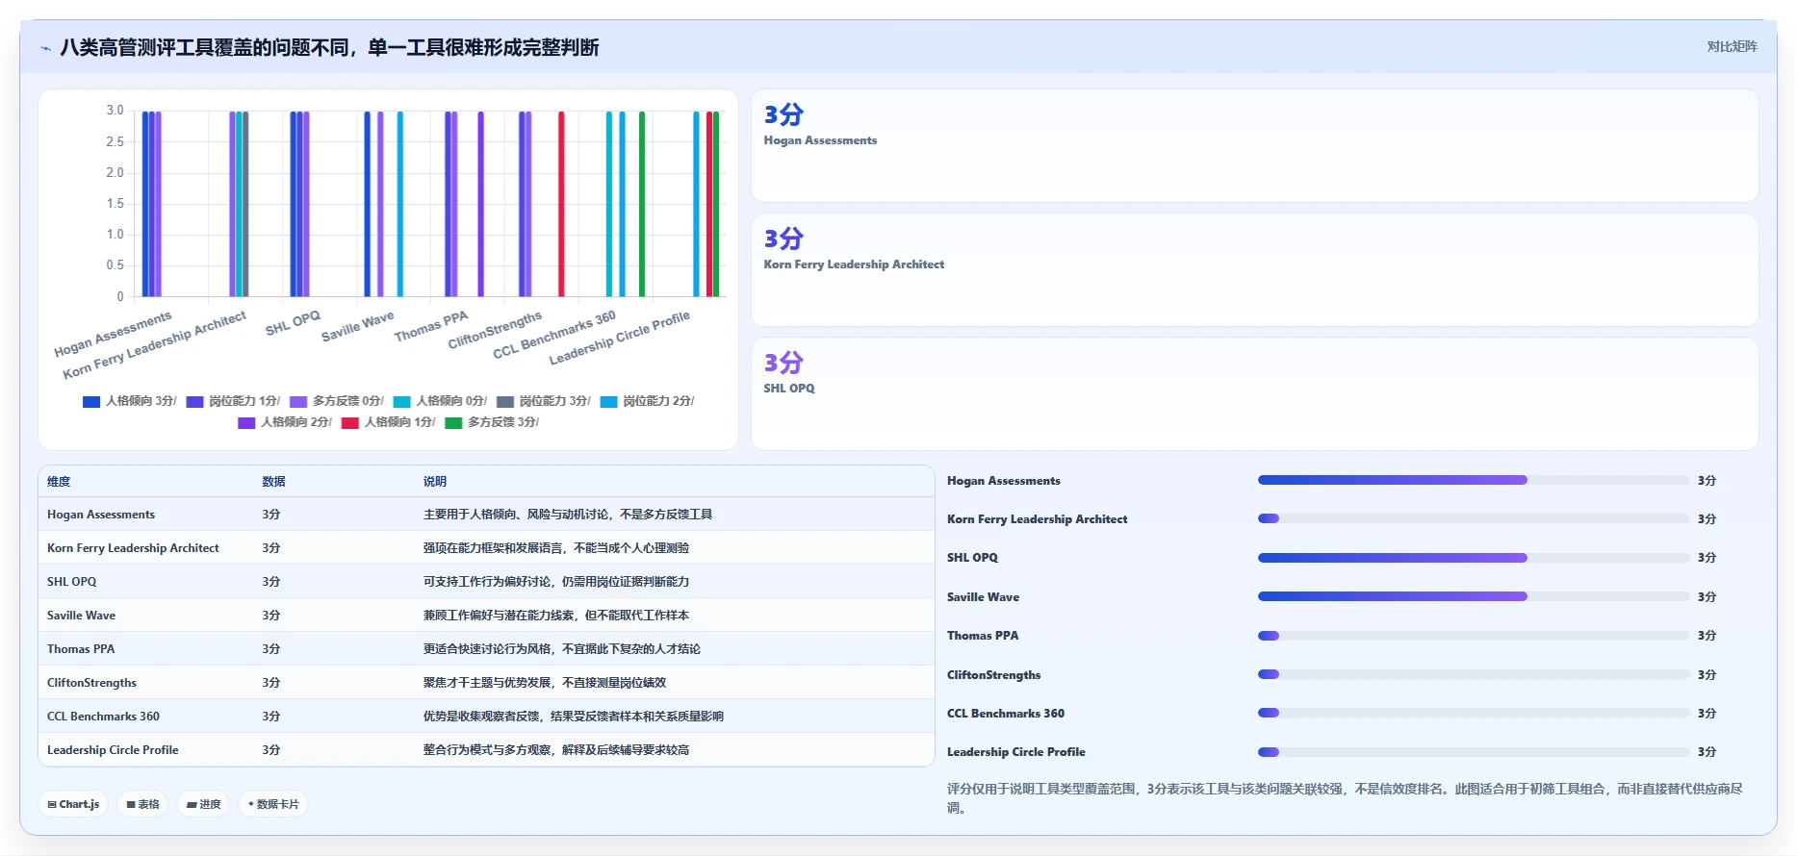This screenshot has width=1797, height=856.
Task: Click the dashboard title 八类高管测评工具覆盖的问题不同
Action: click(329, 47)
